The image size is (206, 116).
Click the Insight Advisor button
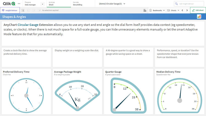10,10
